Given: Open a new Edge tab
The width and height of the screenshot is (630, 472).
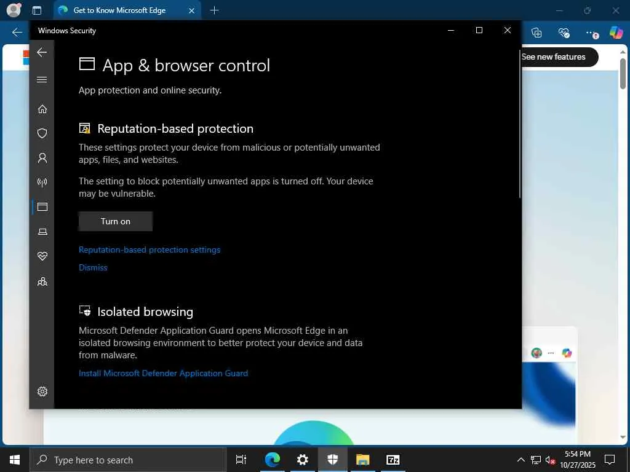Looking at the screenshot, I should (215, 10).
